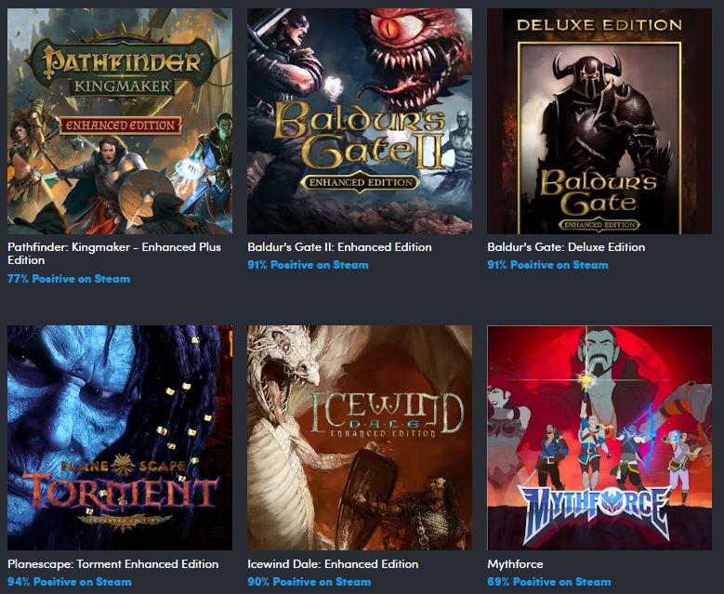724x594 pixels.
Task: Click the 'Mythforce' title text
Action: [x=515, y=564]
